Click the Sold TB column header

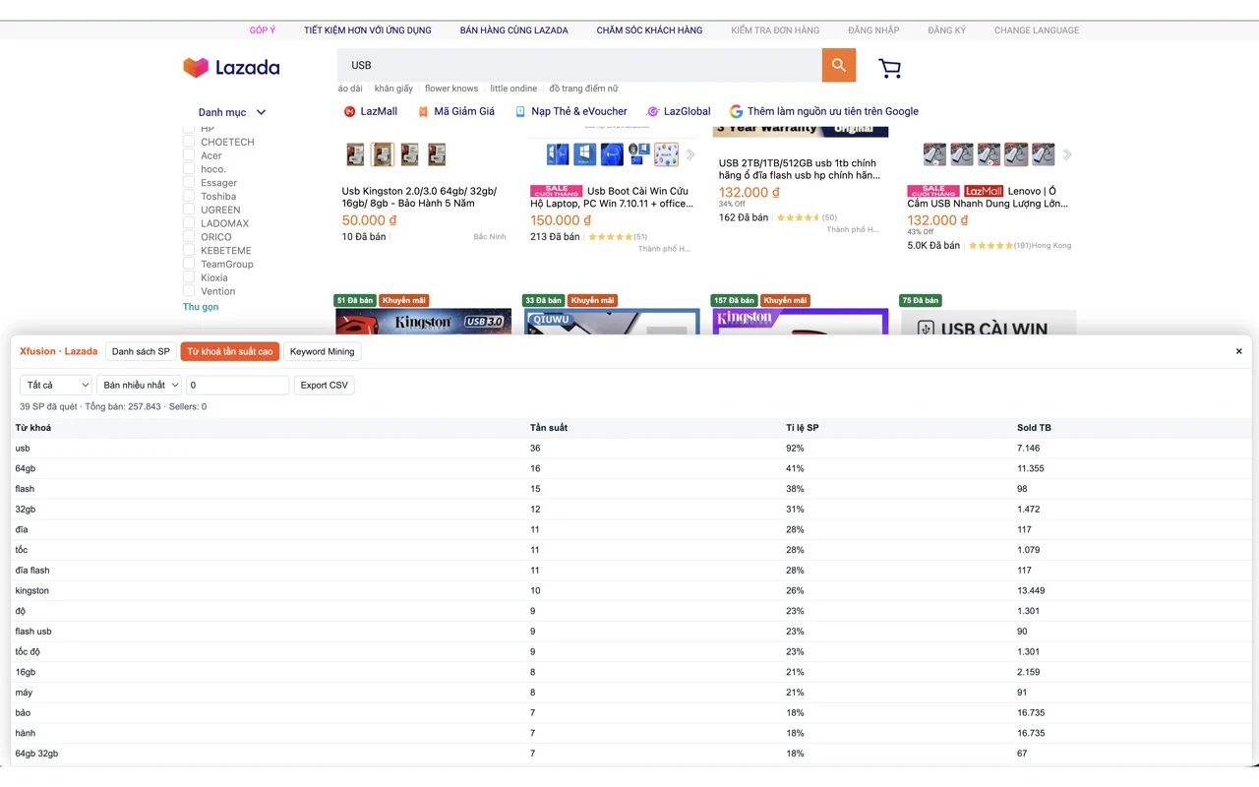[x=1034, y=428]
